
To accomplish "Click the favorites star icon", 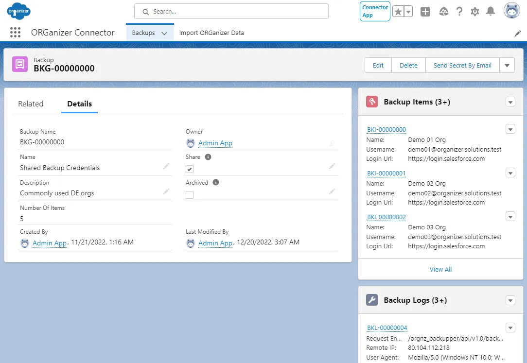I will point(398,12).
